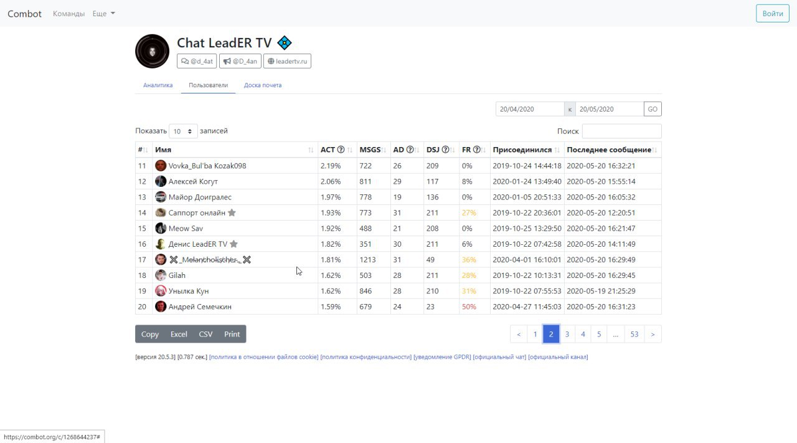
Task: Click Майор Доигралес avatar
Action: tap(161, 197)
